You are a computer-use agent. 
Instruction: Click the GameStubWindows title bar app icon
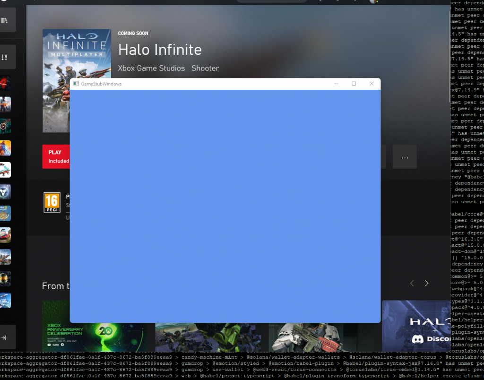click(x=76, y=84)
